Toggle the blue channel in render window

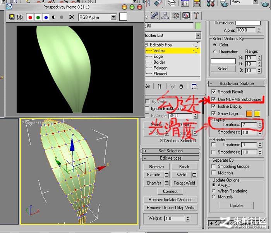(x=46, y=17)
